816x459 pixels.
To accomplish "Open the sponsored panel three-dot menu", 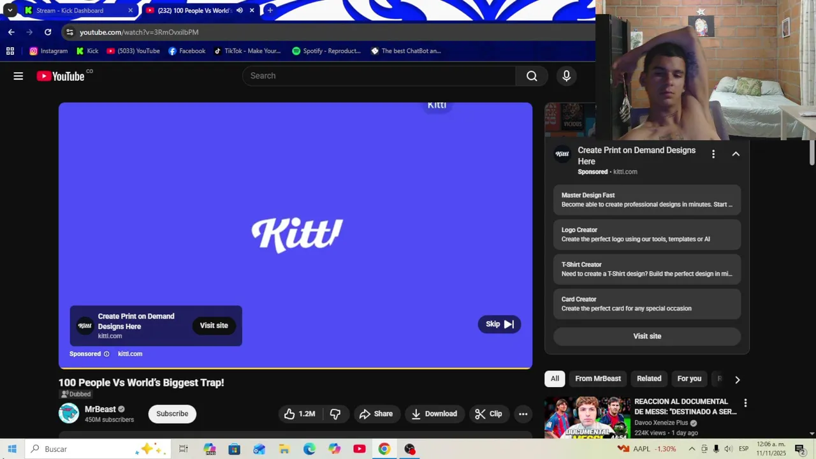I will point(713,154).
